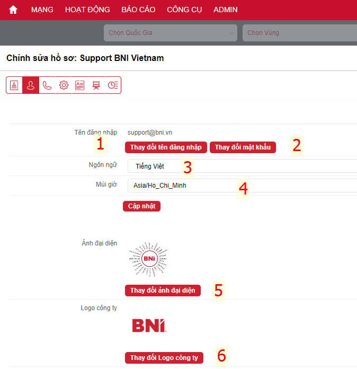357x369 pixels.
Task: Open the Múi giờ Asia/Ho_Chi_Minh dropdown
Action: pos(242,186)
